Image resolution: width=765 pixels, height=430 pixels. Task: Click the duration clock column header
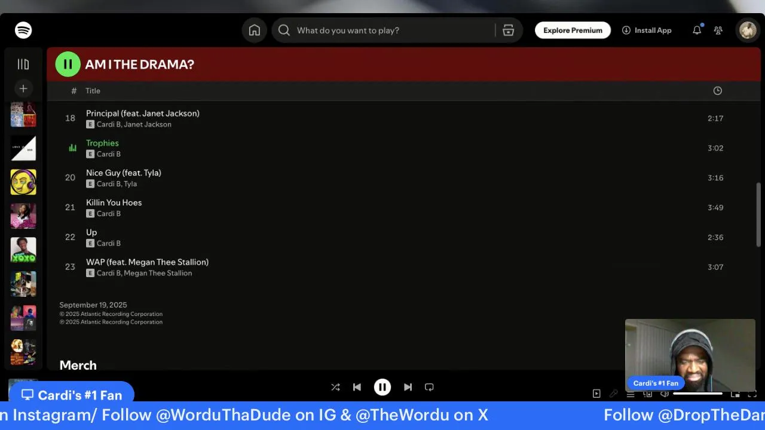(718, 91)
